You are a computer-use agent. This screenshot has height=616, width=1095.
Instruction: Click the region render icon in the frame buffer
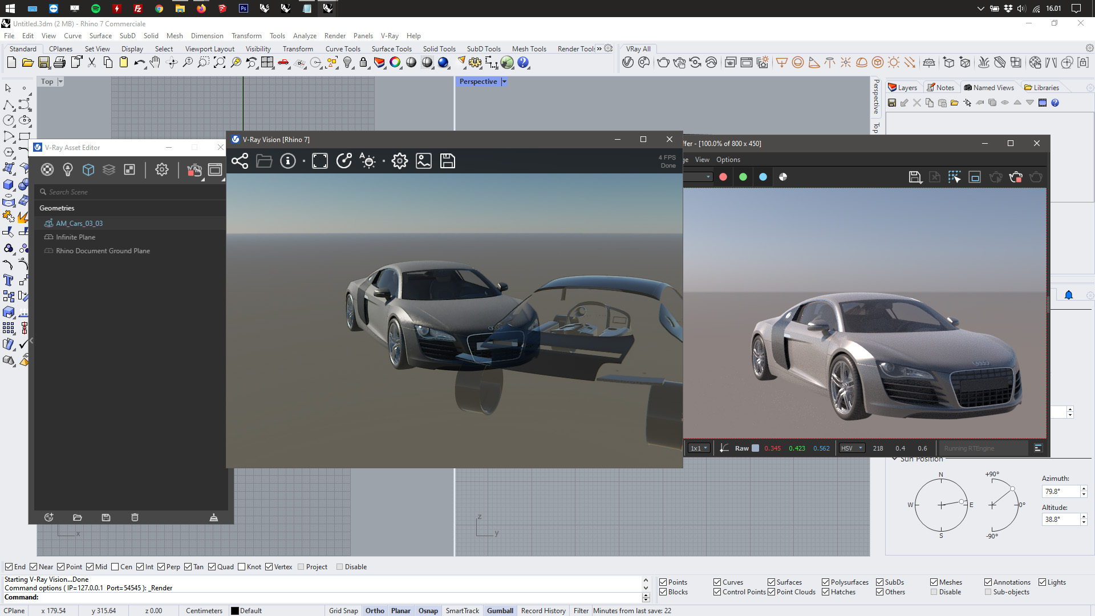coord(954,177)
